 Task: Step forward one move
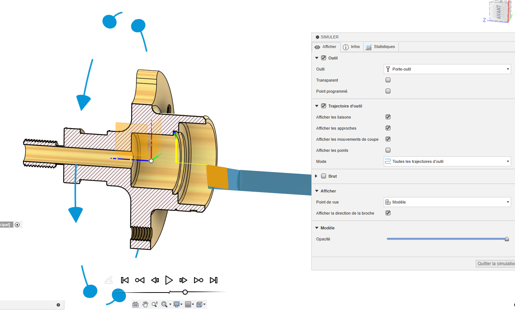point(183,280)
